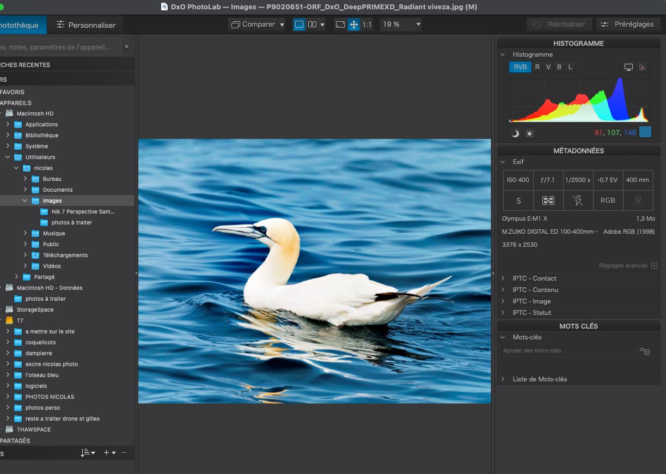Viewport: 666px width, 474px height.
Task: Toggle highlight clipping sun icon
Action: (529, 133)
